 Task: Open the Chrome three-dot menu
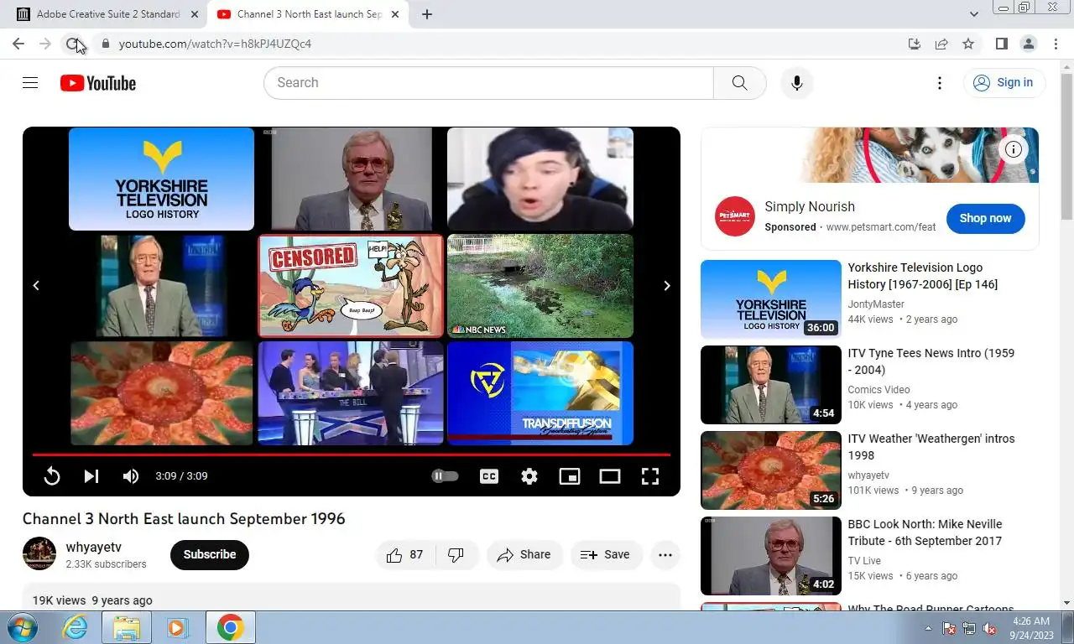pyautogui.click(x=1056, y=44)
